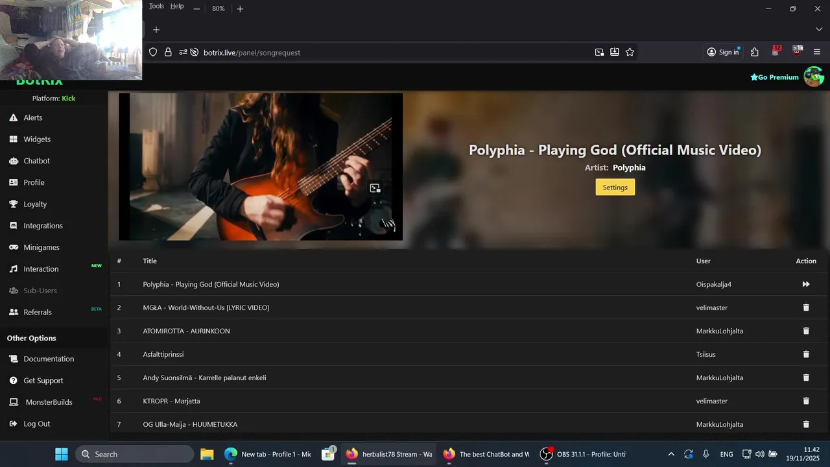
Task: Open the Help menu
Action: tap(177, 6)
